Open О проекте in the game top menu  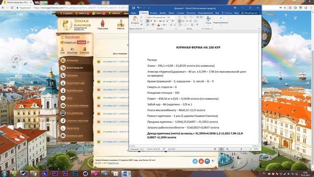(66, 13)
